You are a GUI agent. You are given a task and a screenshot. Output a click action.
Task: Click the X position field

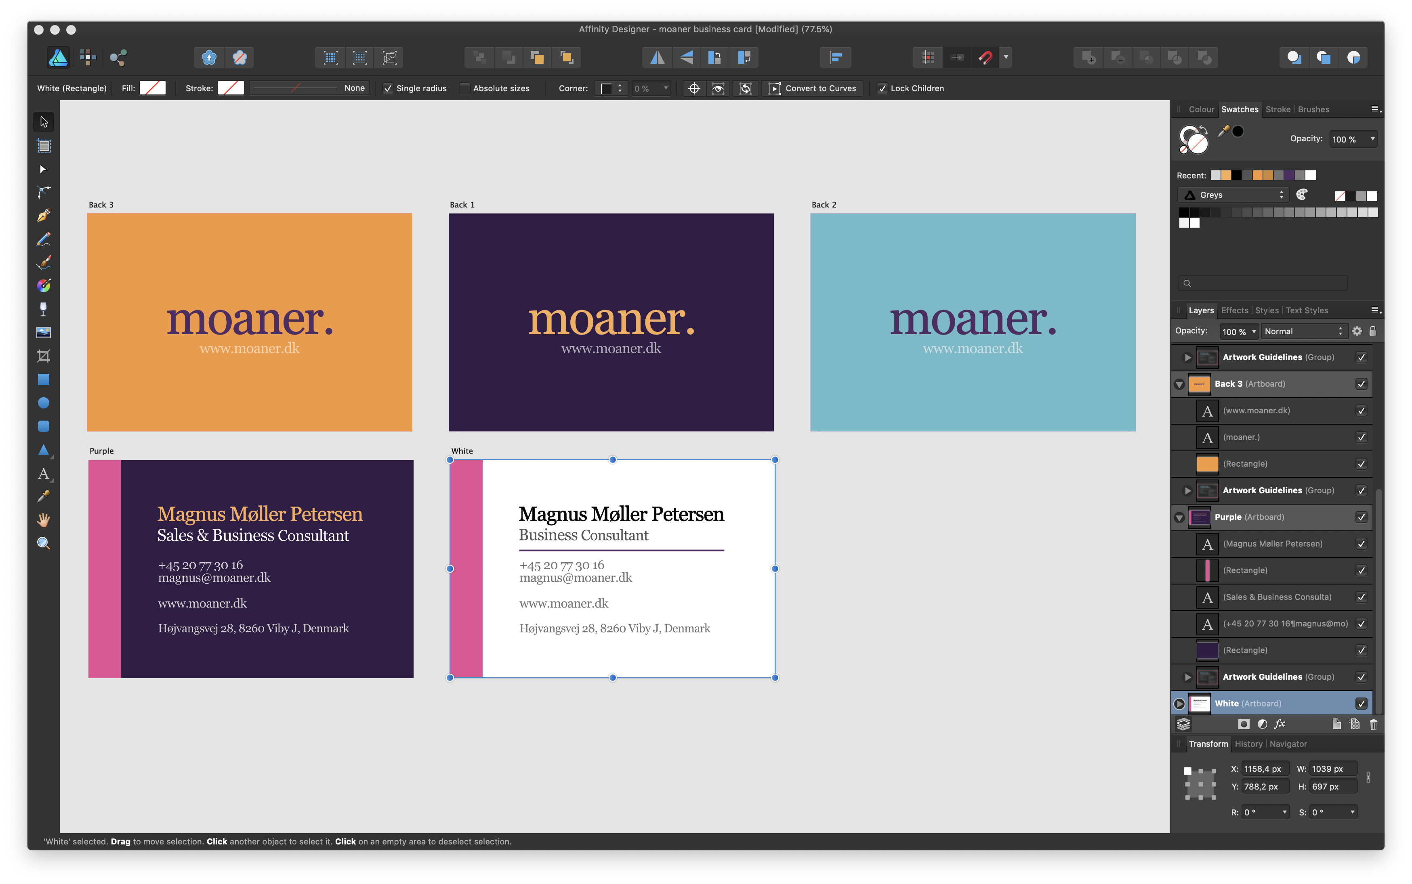1265,769
